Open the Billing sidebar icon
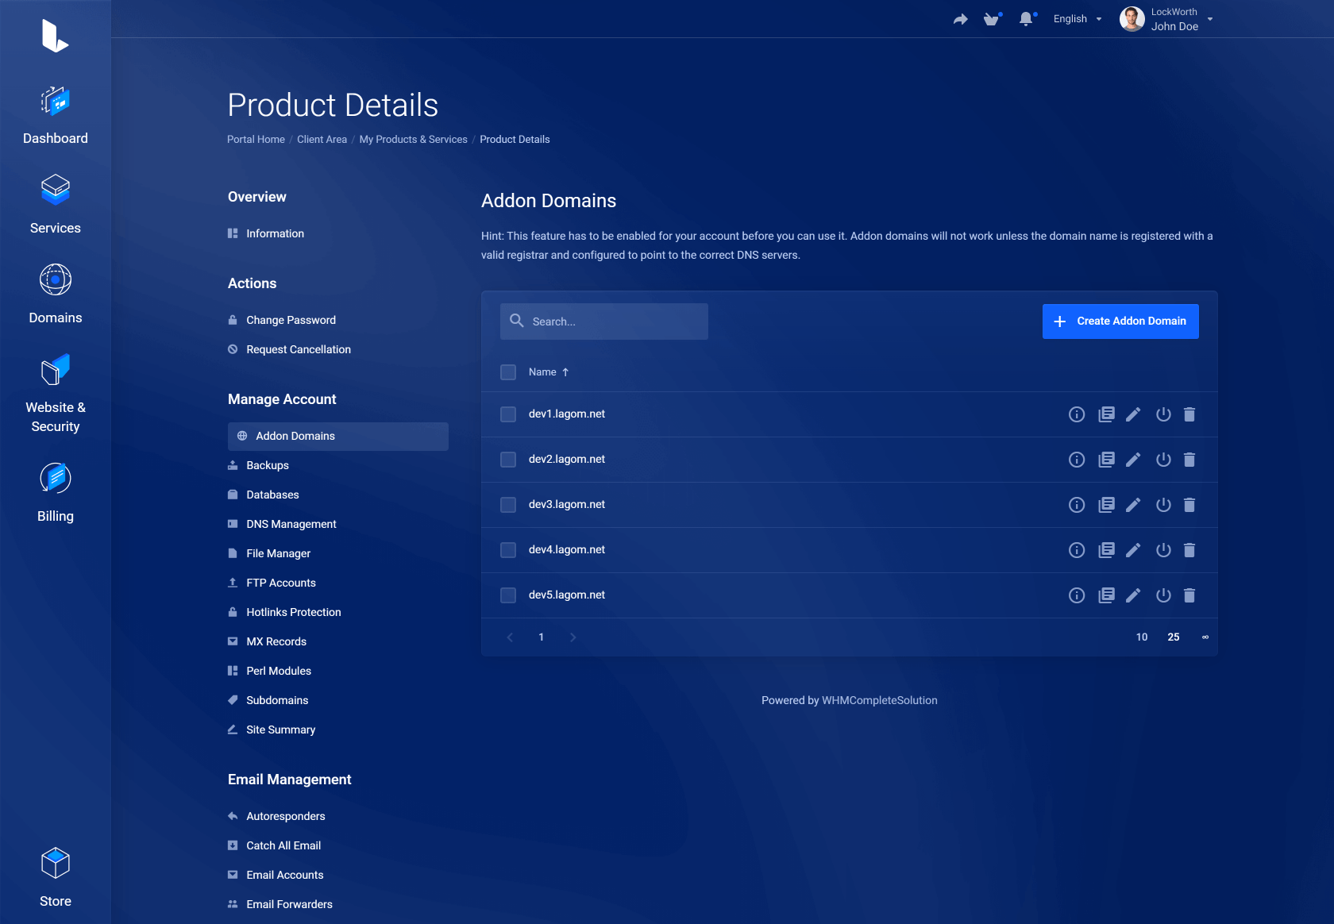Screen dimensions: 1334x924 56,478
